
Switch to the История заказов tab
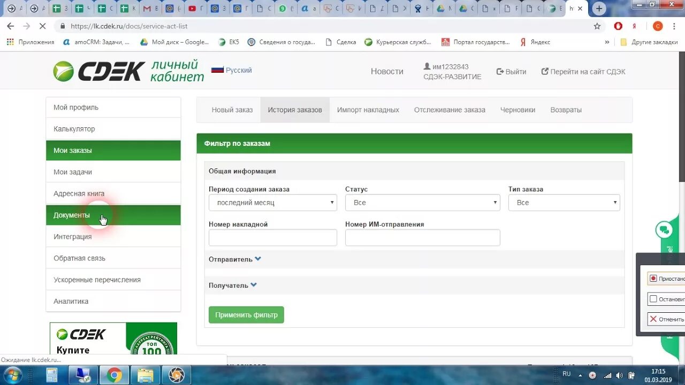[x=295, y=110]
